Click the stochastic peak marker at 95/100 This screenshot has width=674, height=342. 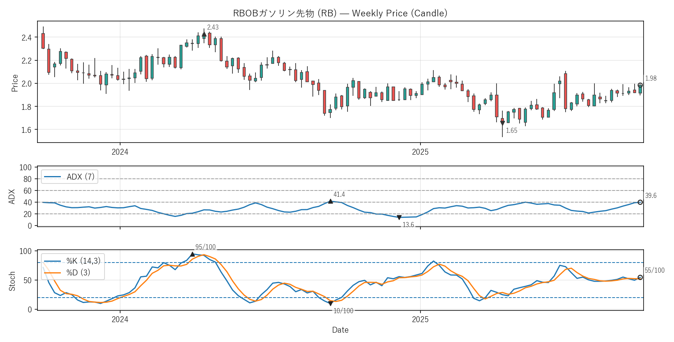[192, 254]
